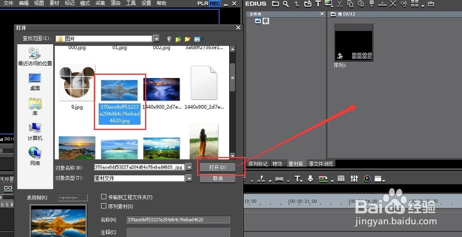462x237 pixels.
Task: Open the 素材 menu
Action: 54,3
